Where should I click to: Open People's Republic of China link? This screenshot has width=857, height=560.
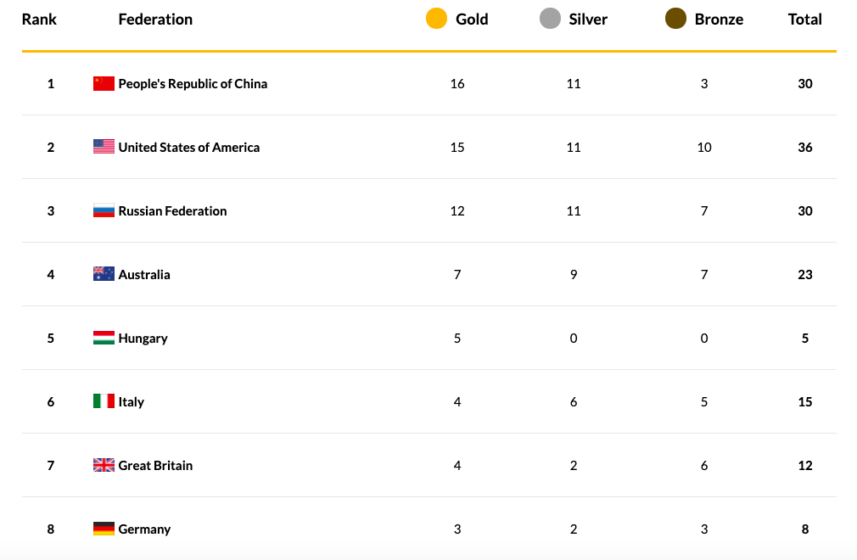(x=193, y=83)
